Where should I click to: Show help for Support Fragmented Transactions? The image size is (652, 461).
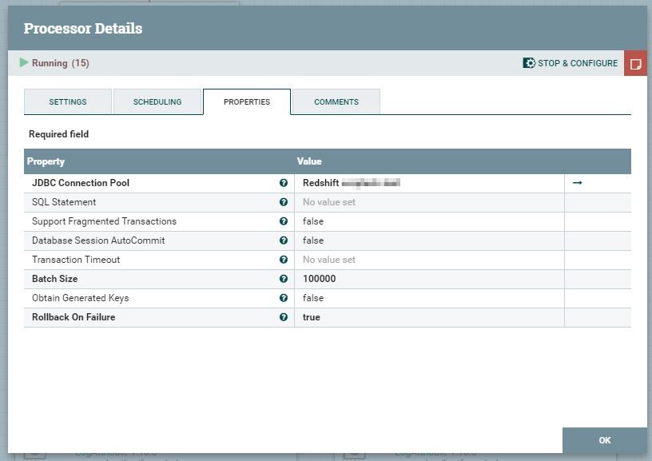tap(284, 221)
